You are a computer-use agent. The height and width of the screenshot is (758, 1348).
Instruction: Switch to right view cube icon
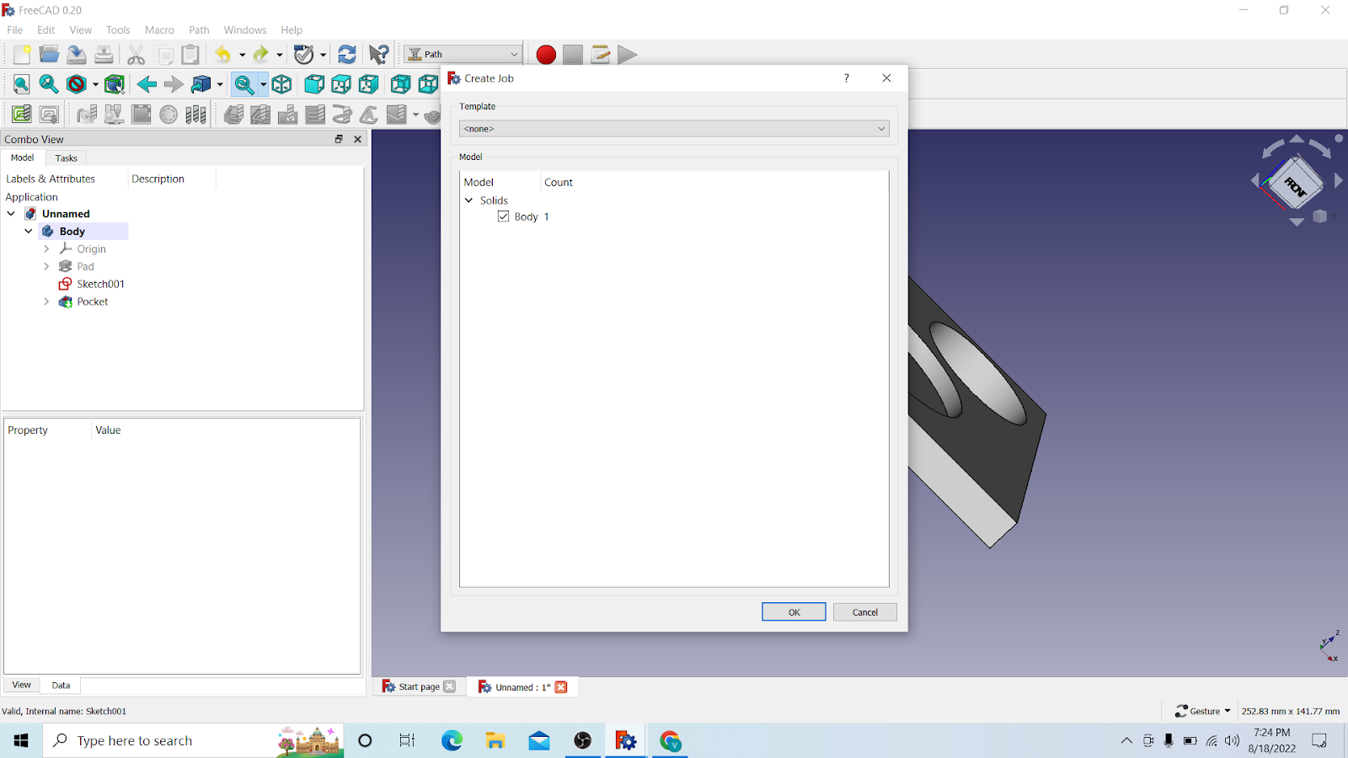point(368,84)
